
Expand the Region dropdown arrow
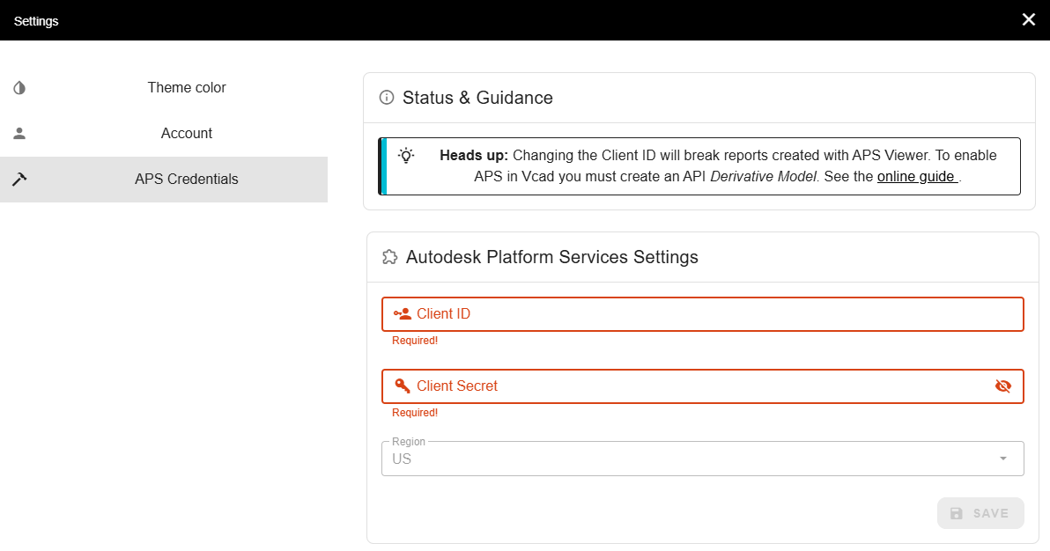point(1002,459)
